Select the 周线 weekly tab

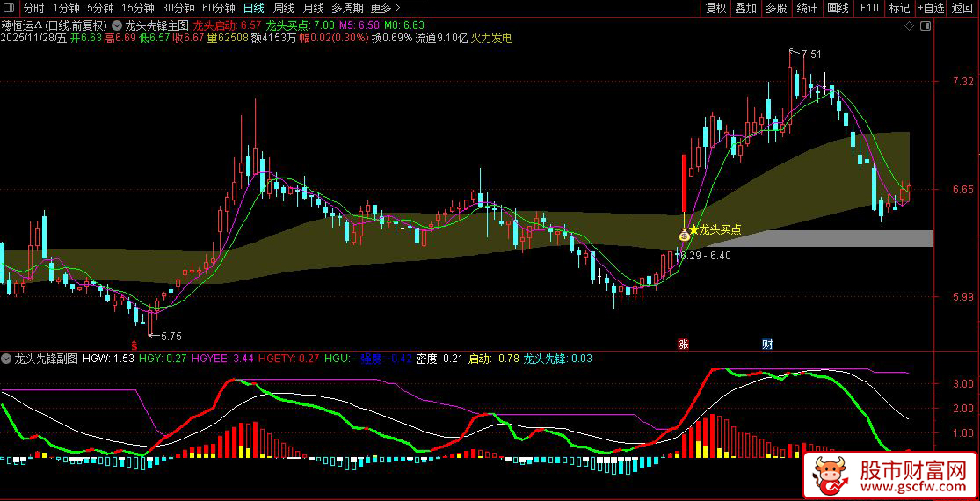(283, 8)
